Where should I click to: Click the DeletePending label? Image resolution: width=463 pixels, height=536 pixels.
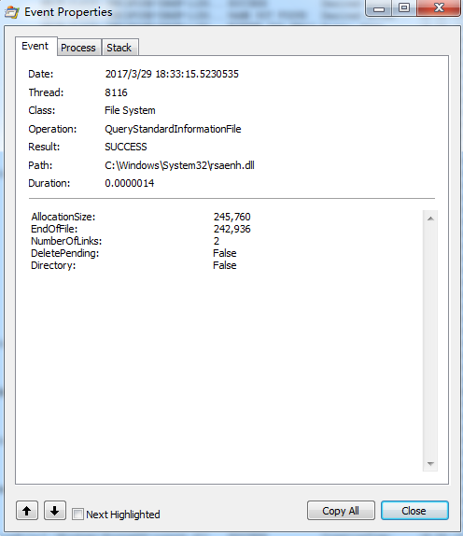point(65,254)
